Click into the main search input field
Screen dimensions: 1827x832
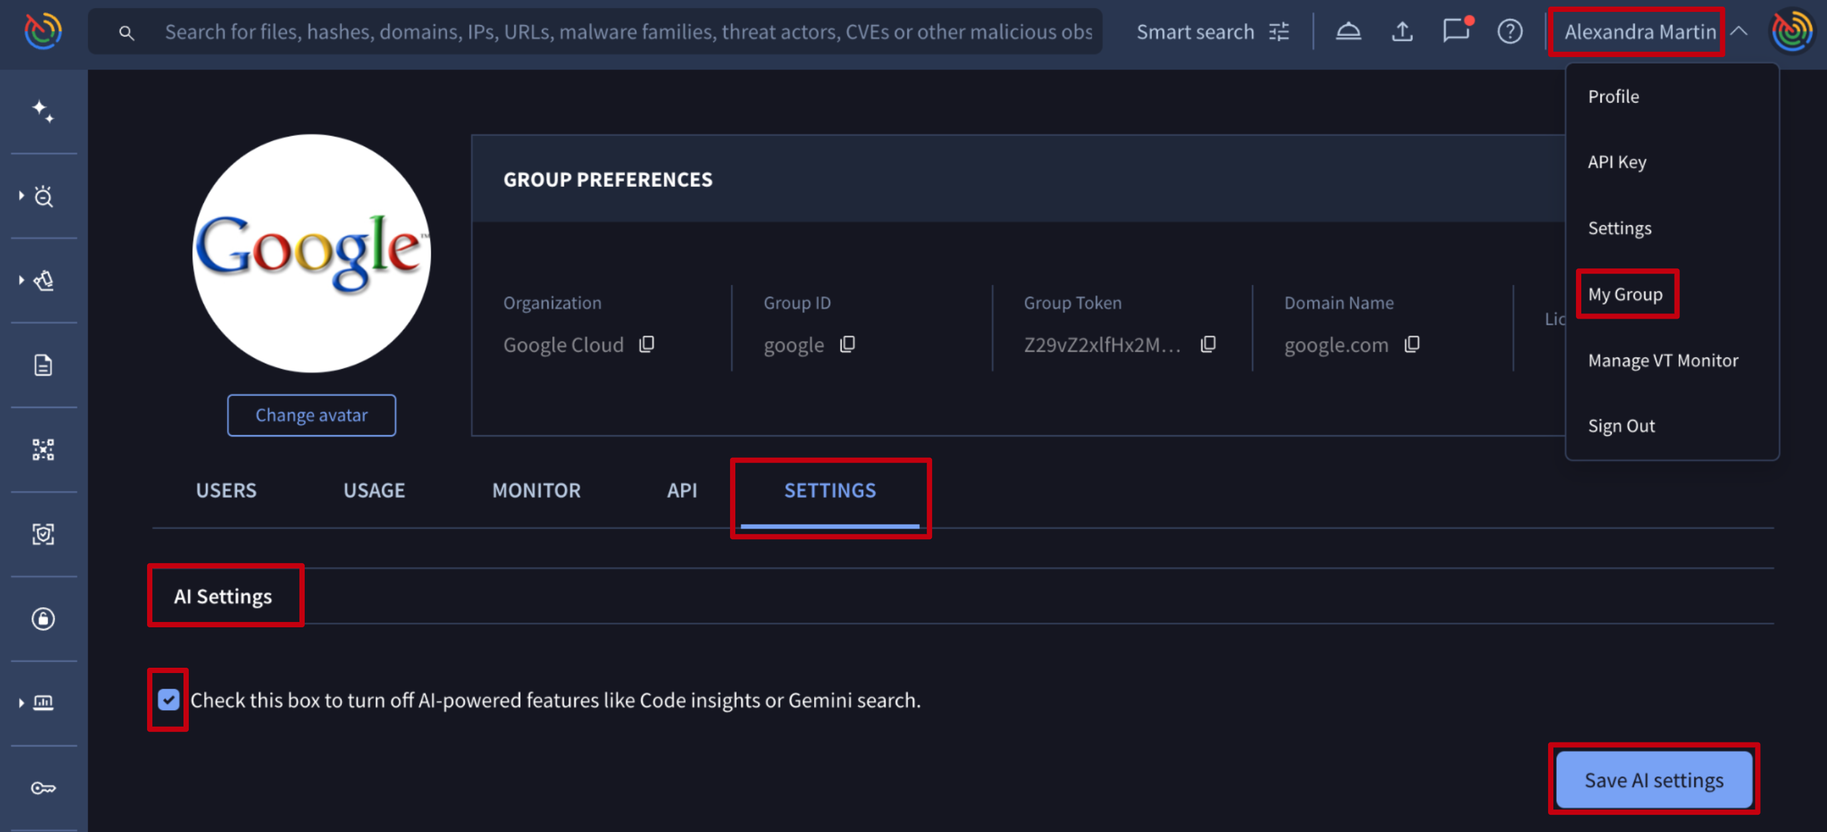[x=628, y=32]
